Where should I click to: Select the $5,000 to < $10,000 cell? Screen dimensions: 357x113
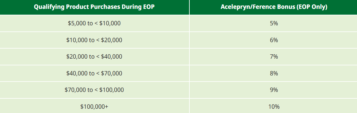click(x=94, y=23)
